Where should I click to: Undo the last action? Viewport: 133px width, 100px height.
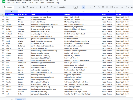click(x=16, y=7)
